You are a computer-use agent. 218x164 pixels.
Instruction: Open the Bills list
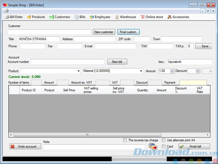point(80,17)
